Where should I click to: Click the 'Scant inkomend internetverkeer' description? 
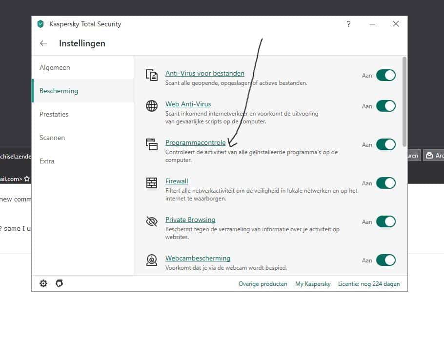(242, 118)
